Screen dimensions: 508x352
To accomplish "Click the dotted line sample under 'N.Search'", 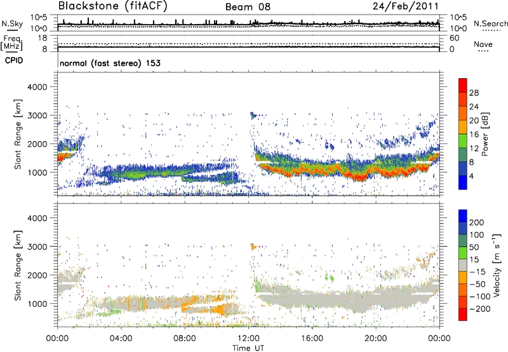I will pyautogui.click(x=491, y=30).
